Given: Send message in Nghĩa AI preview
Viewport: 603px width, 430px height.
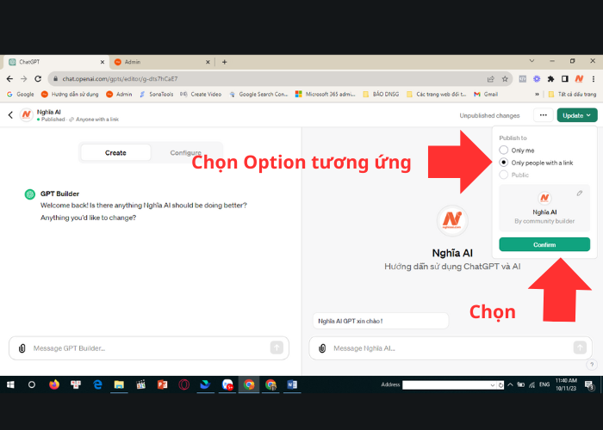Looking at the screenshot, I should coord(580,347).
